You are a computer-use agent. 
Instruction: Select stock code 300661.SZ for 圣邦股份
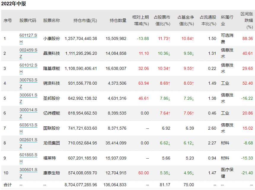click(x=28, y=95)
